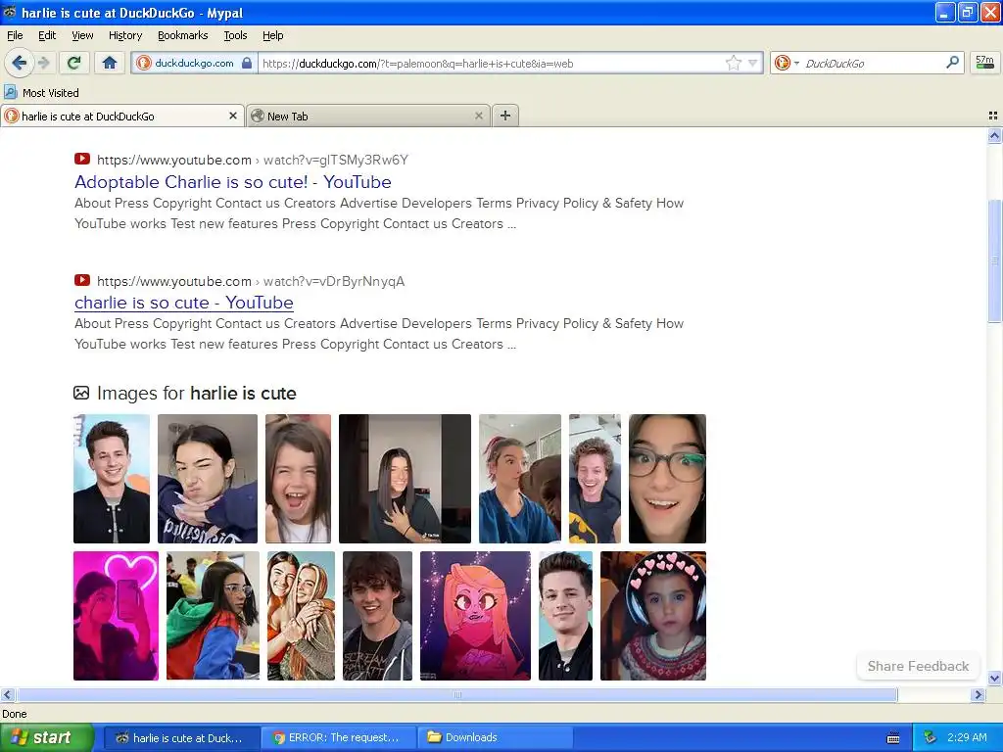Click the search magnifier icon

952,63
